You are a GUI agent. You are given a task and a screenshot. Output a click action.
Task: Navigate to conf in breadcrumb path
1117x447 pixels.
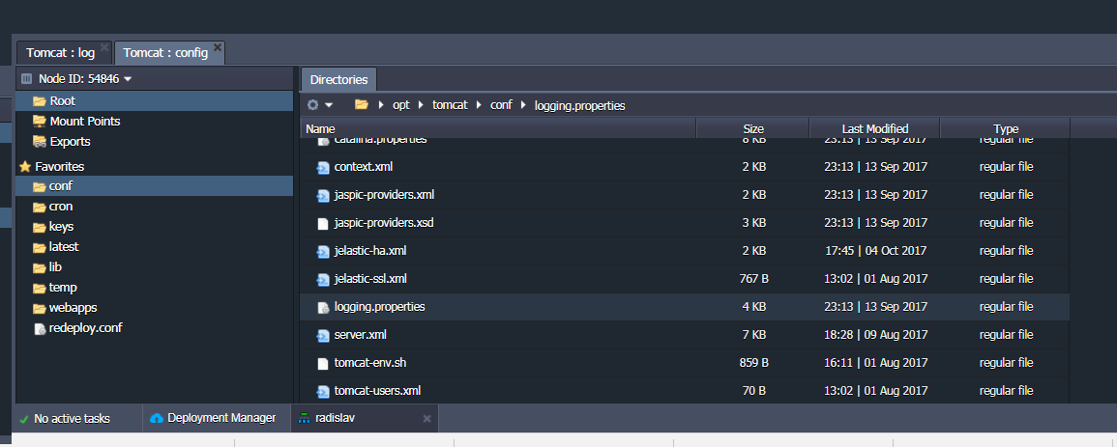(502, 105)
